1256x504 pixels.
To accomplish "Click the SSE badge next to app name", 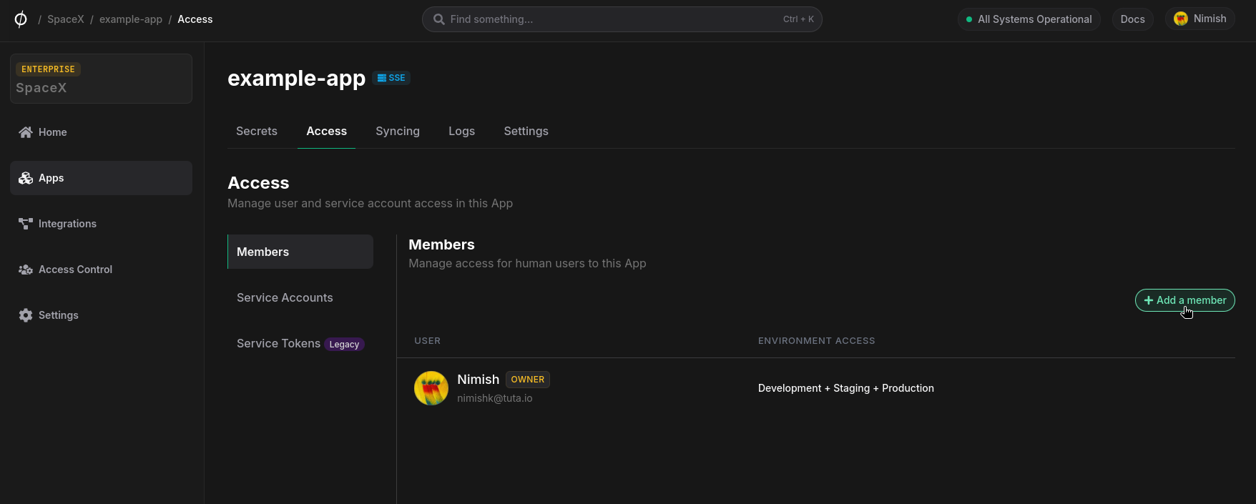I will click(x=391, y=78).
